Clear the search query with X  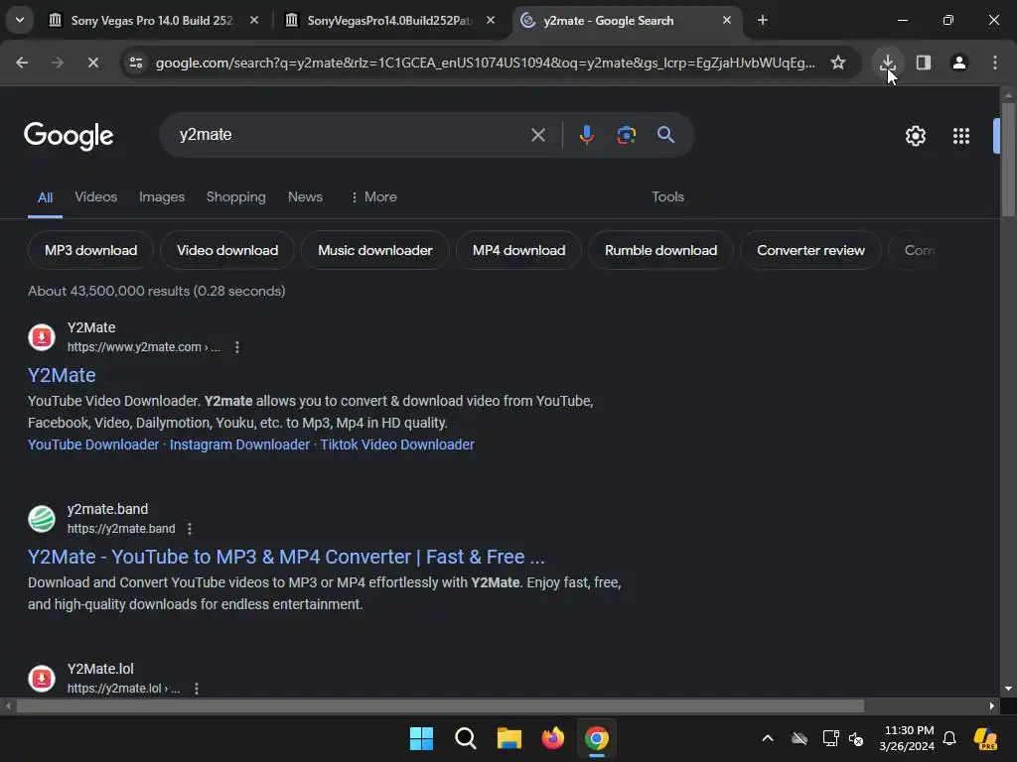point(537,135)
